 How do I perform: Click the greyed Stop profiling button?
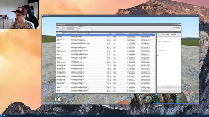(x=71, y=28)
